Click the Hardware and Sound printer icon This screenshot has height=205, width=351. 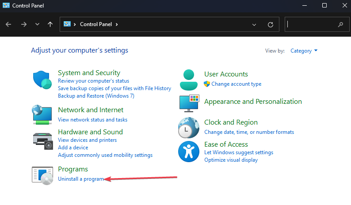(42, 140)
